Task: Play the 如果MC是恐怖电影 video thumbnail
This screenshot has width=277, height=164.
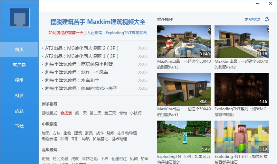Action: click(242, 89)
